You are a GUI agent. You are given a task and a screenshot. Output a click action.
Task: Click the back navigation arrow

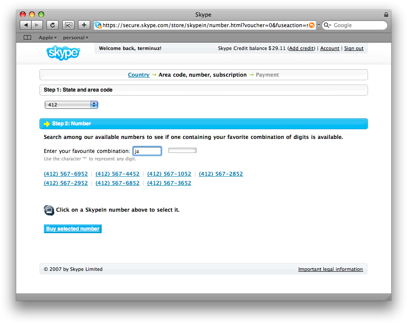coord(26,25)
